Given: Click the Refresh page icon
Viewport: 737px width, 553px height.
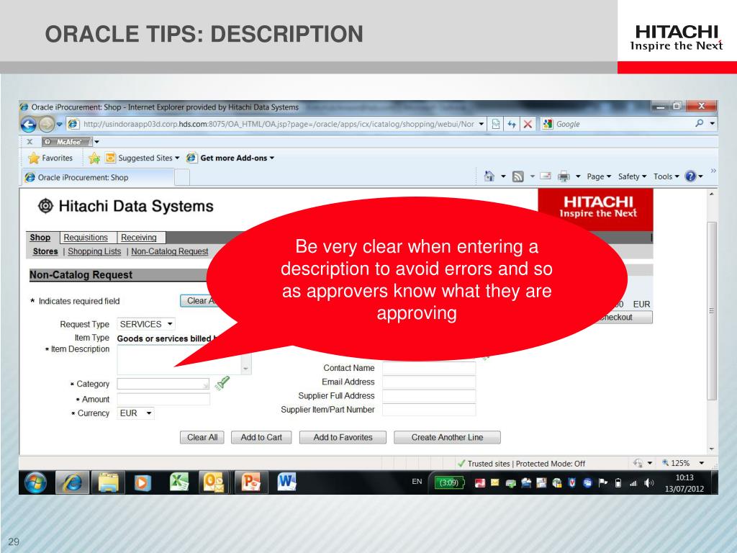Looking at the screenshot, I should 512,124.
